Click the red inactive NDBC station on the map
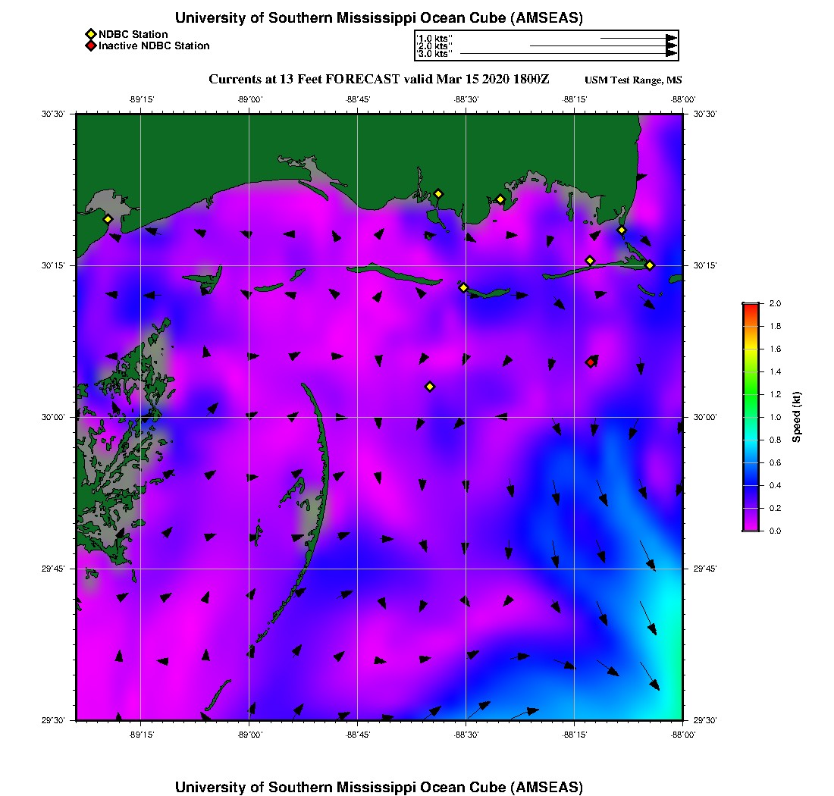The width and height of the screenshot is (834, 796). coord(591,362)
